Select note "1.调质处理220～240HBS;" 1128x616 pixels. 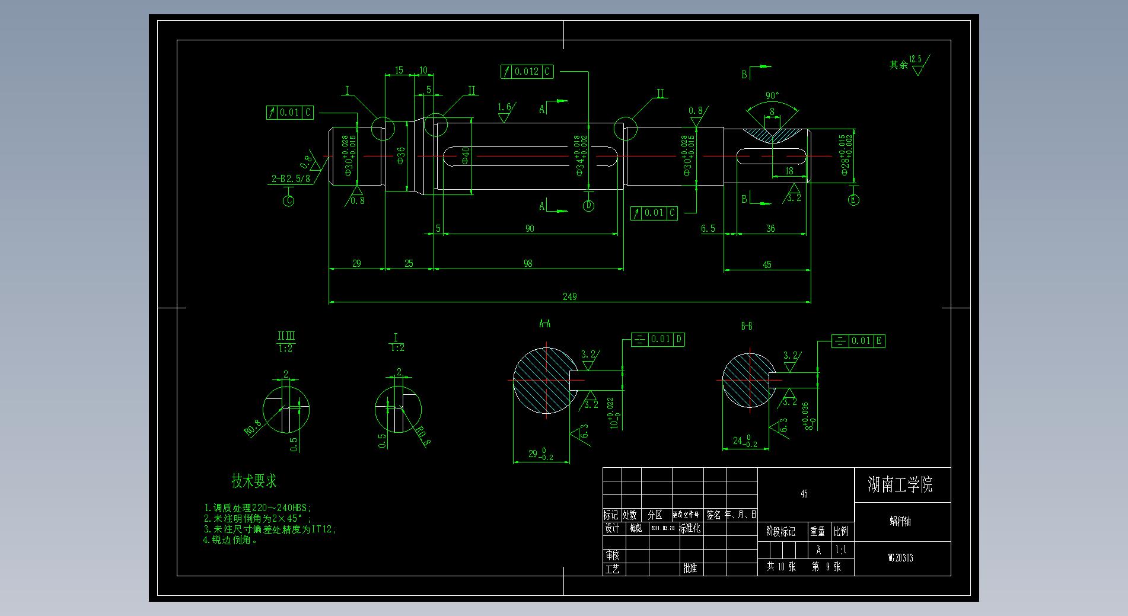pyautogui.click(x=257, y=508)
